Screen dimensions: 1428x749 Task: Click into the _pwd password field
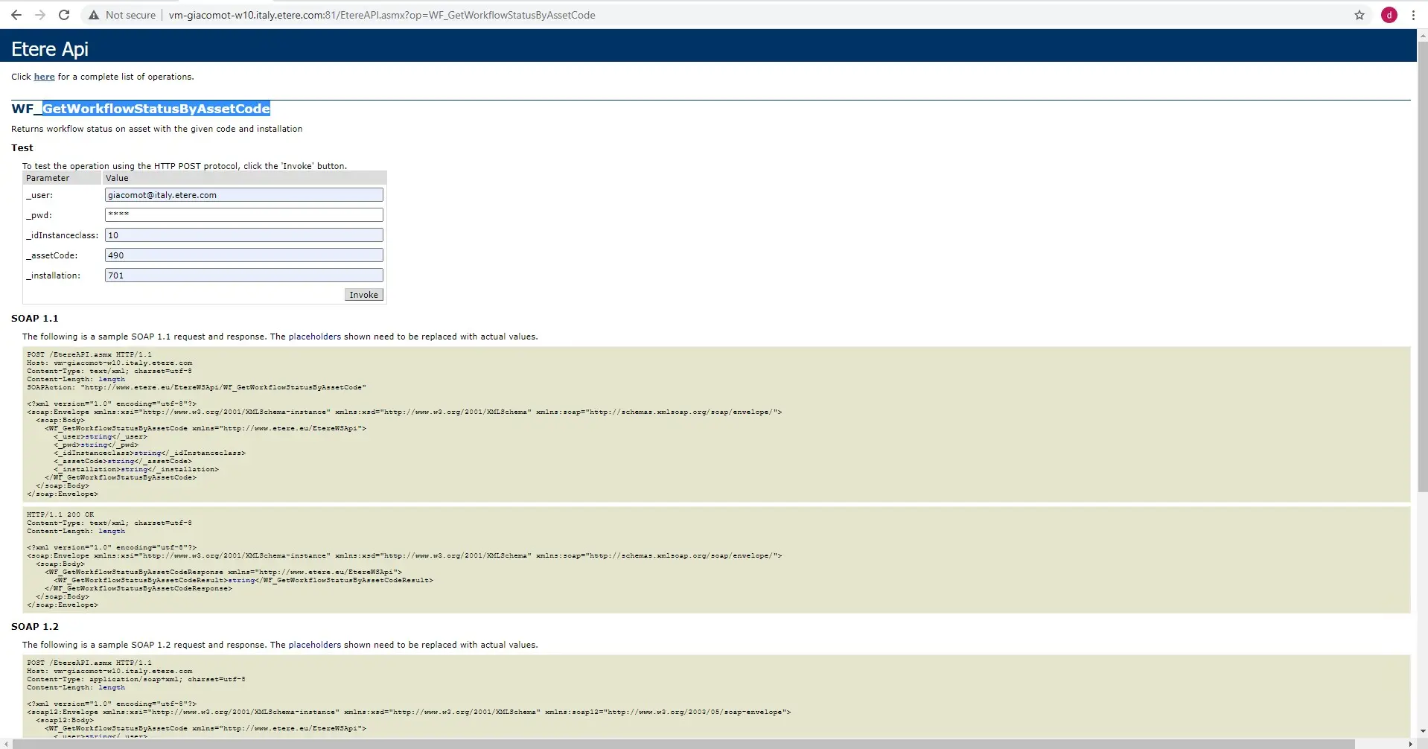(x=243, y=215)
